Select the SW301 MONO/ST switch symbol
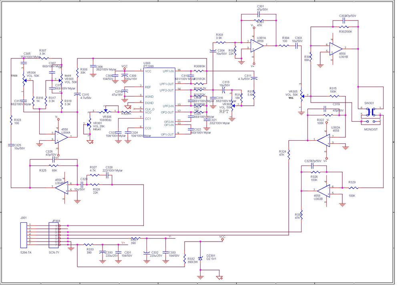The width and height of the screenshot is (410, 290). [x=371, y=115]
